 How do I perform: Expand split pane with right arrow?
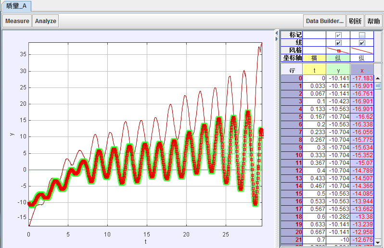[276, 37]
